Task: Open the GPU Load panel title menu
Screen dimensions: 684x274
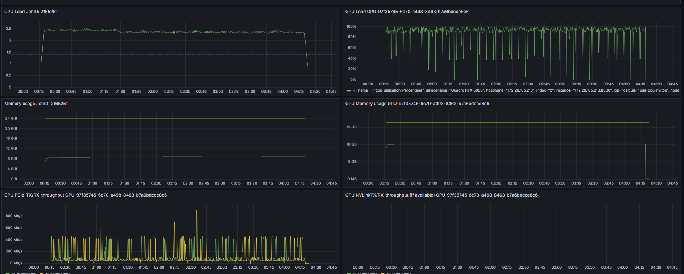Action: tap(407, 12)
